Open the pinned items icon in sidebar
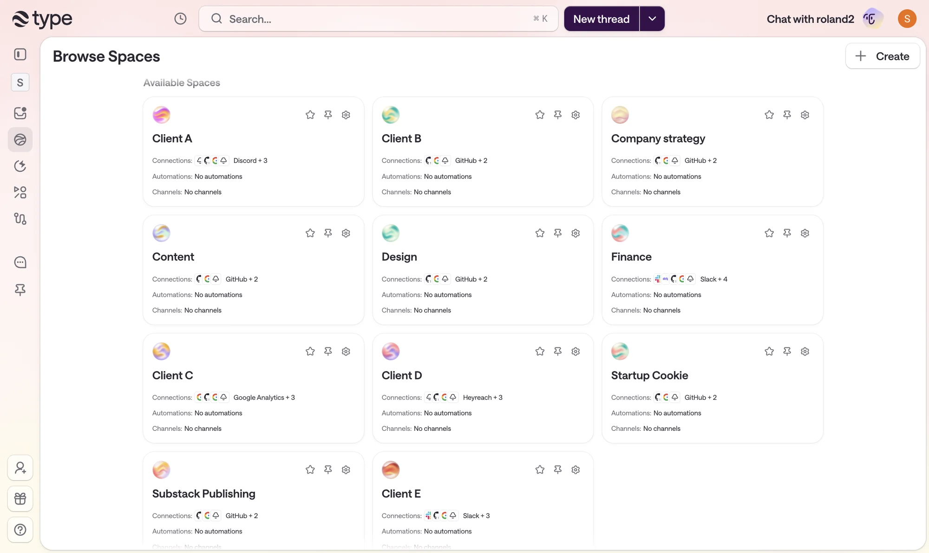 [20, 290]
